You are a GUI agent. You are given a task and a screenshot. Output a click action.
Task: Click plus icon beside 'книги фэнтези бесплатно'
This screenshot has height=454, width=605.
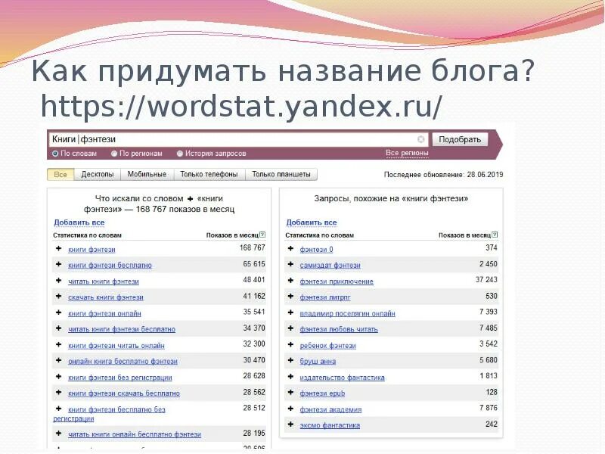[x=59, y=264]
